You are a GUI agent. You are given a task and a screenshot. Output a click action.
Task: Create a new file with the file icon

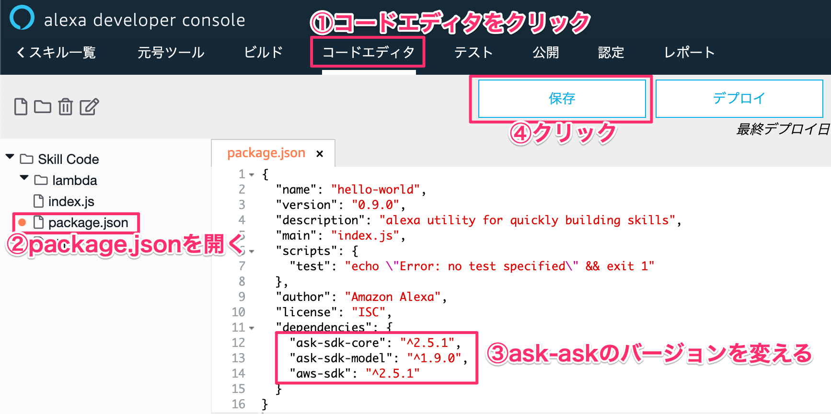point(21,106)
